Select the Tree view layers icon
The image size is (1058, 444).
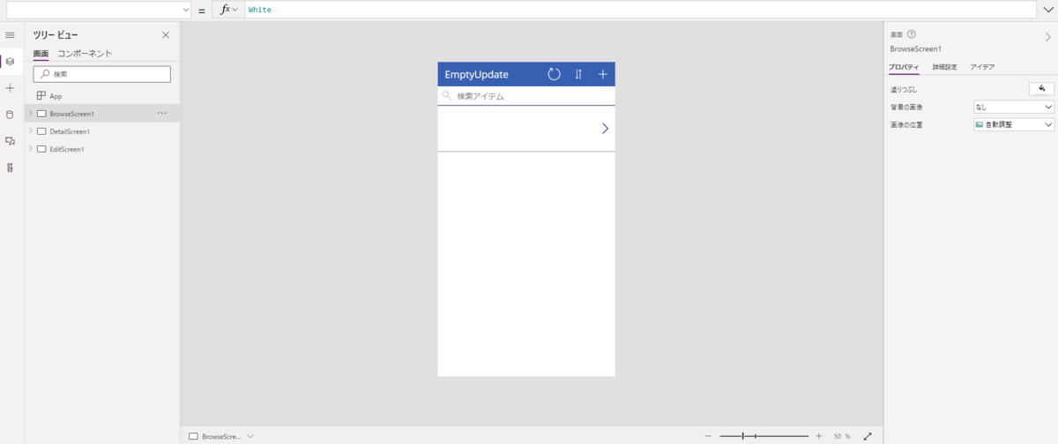click(x=11, y=62)
